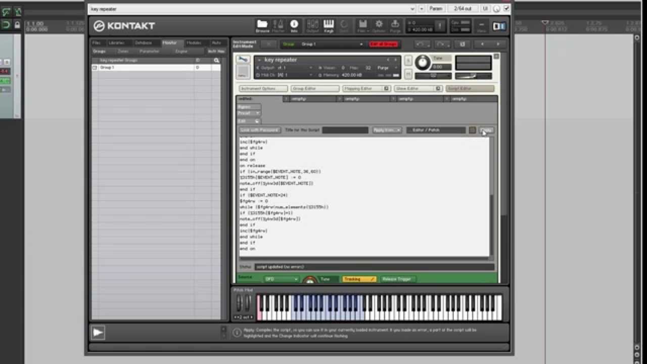647x364 pixels.
Task: Click the play button at bottom left
Action: point(98,332)
